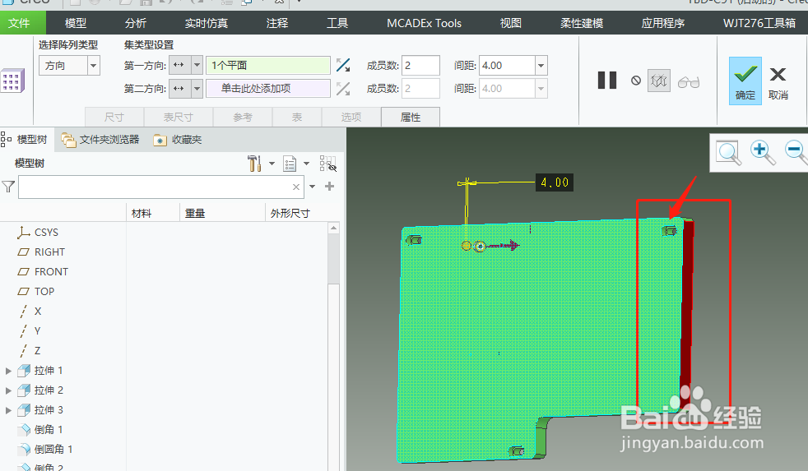Click the 单击此处添加项 collector field

(x=268, y=89)
